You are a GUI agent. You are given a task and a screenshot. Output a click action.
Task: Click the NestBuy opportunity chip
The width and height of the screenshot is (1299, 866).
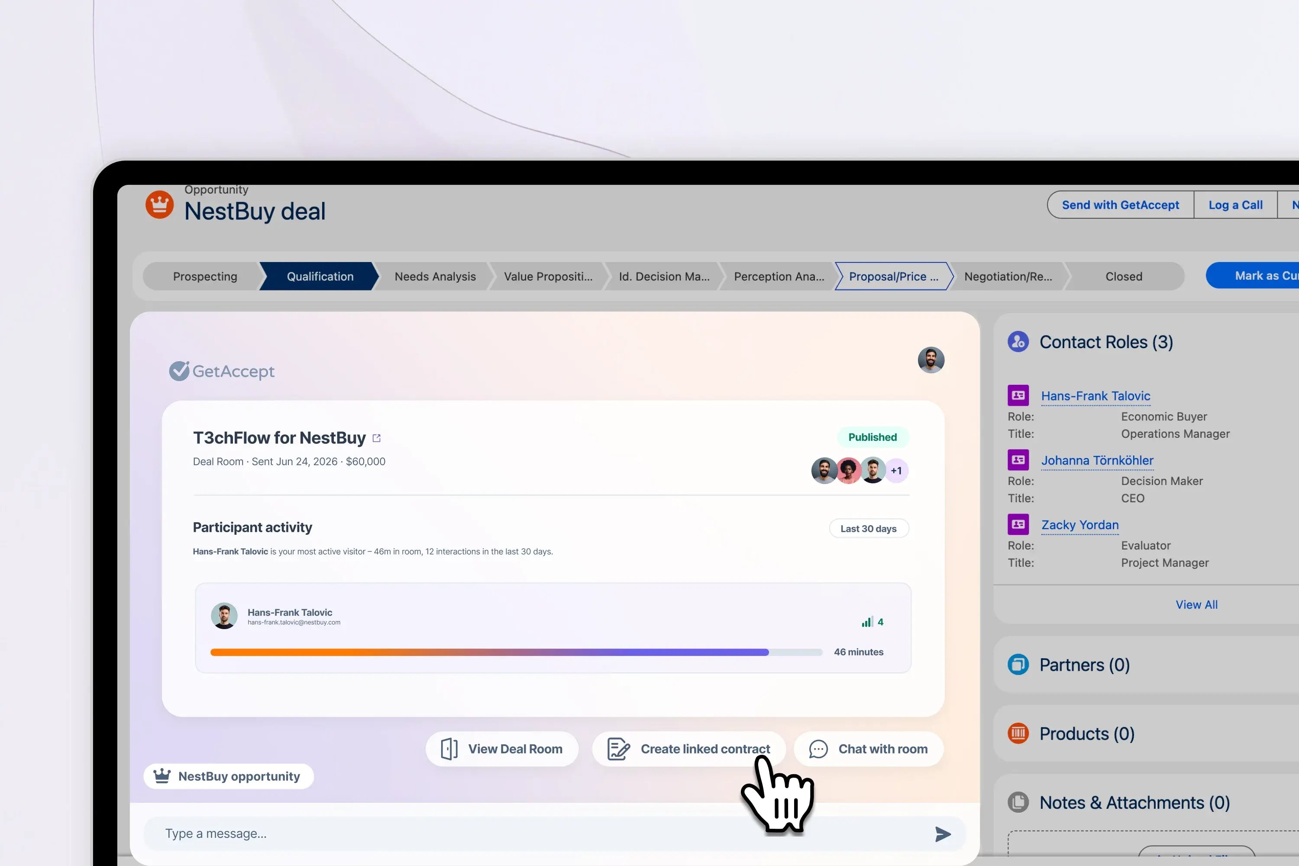[229, 776]
